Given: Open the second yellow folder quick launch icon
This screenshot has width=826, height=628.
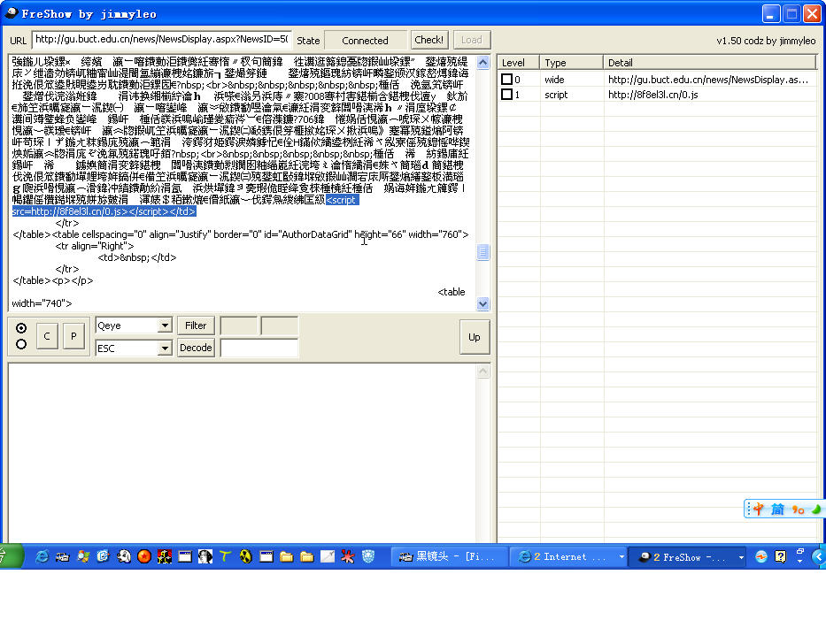Looking at the screenshot, I should coord(306,556).
